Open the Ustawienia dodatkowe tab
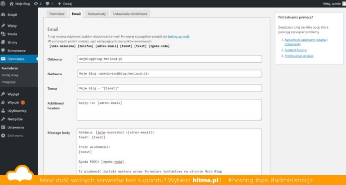Viewport: 346px width, 185px height. (x=130, y=14)
